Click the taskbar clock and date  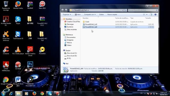164,94
